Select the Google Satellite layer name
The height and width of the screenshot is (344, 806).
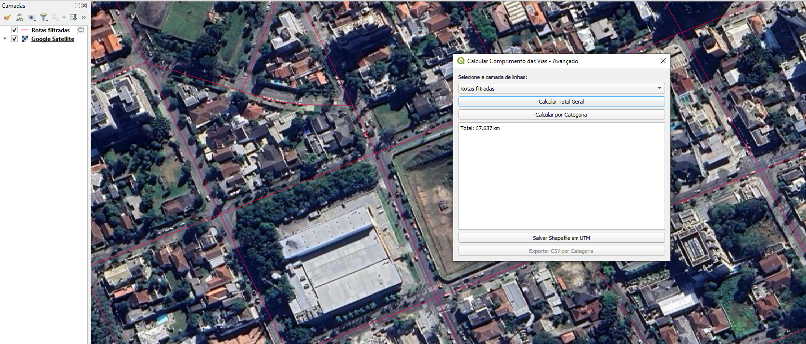[53, 39]
